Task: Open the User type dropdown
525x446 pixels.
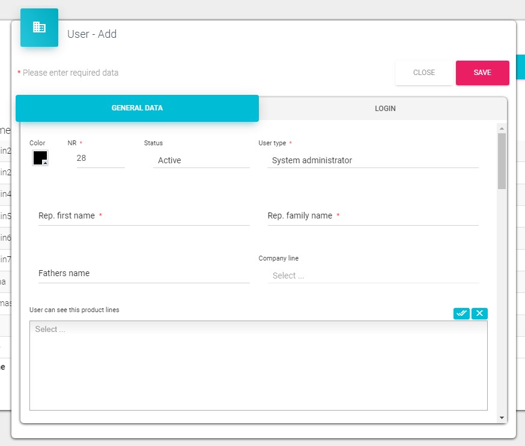Action: (x=372, y=160)
